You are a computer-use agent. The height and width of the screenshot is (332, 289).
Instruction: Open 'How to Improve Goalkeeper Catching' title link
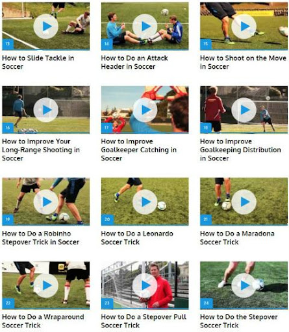click(138, 150)
